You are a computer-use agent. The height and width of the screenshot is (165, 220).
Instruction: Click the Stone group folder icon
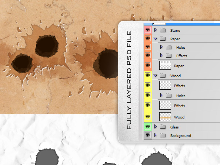pos(163,30)
